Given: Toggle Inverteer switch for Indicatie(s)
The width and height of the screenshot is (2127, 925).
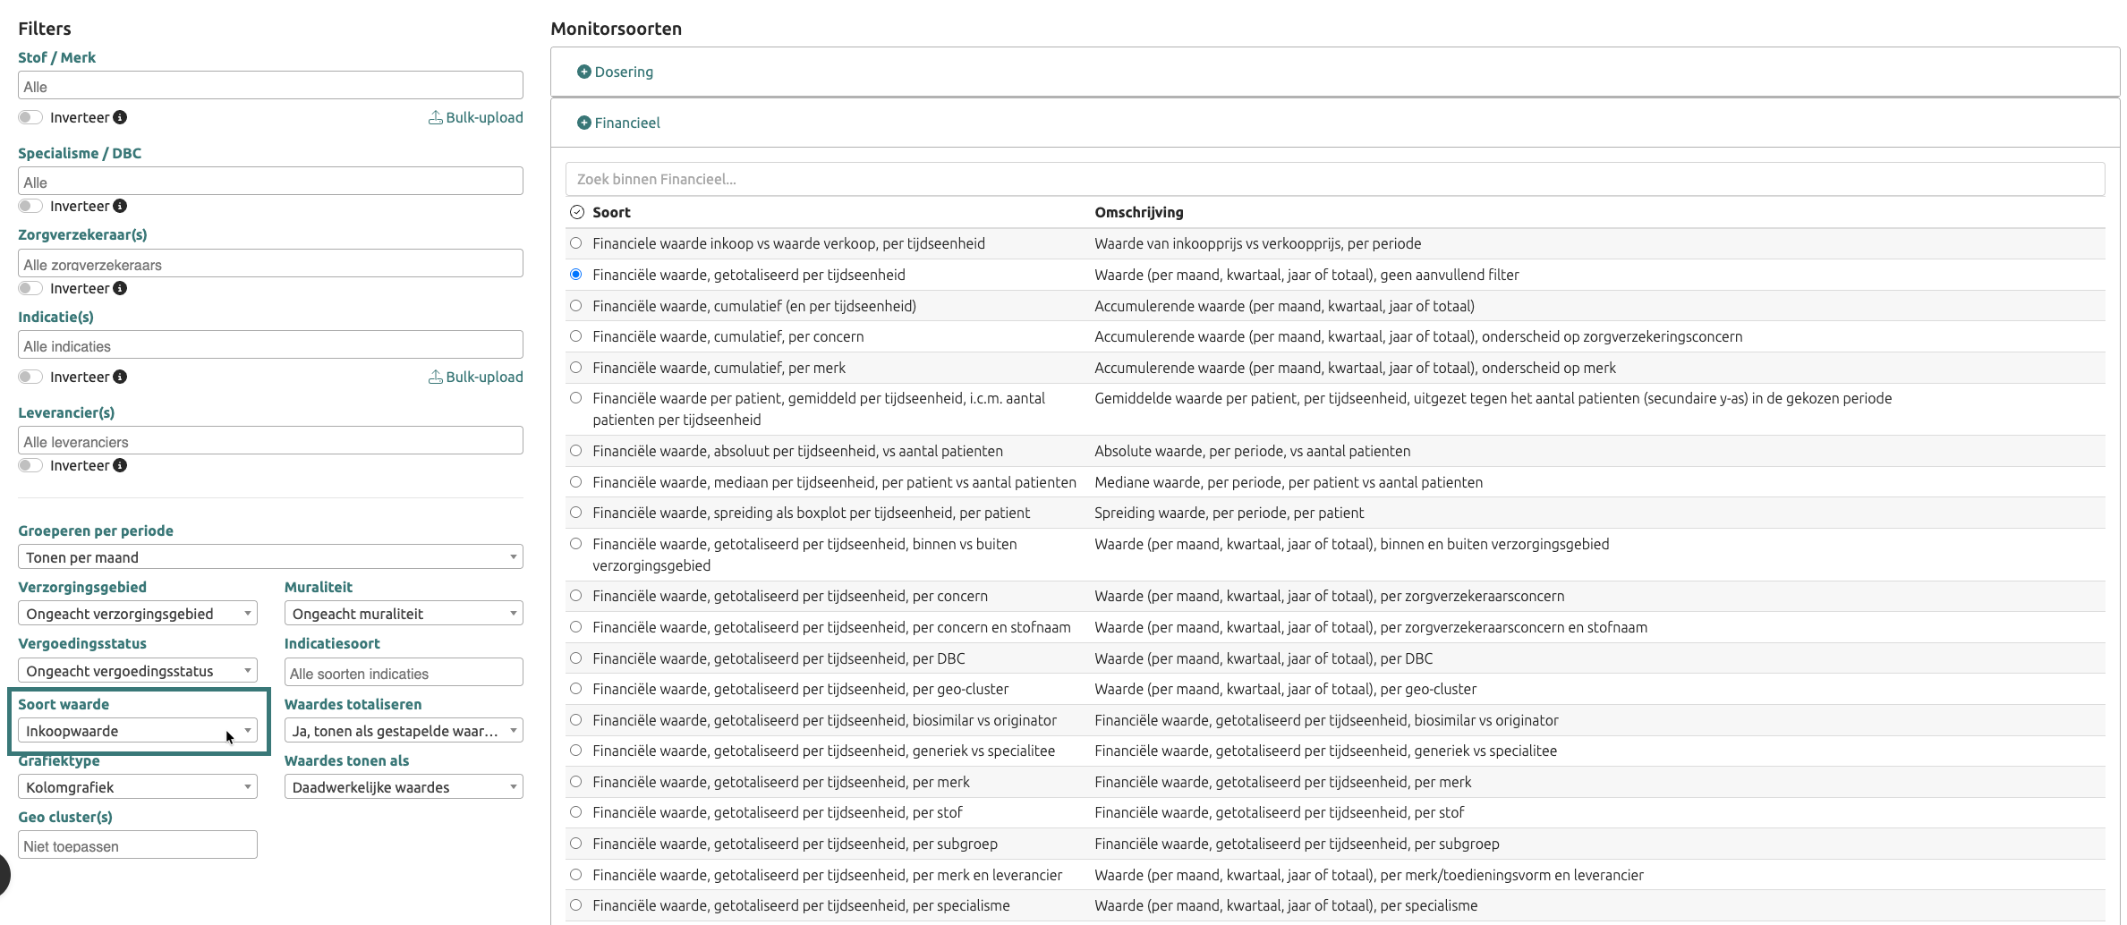Looking at the screenshot, I should click(30, 377).
